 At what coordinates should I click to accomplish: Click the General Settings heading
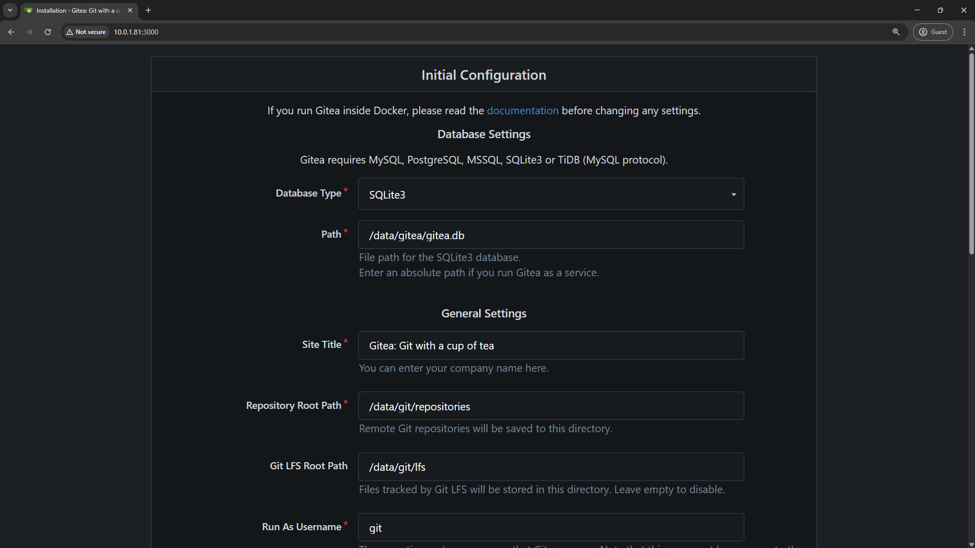[484, 313]
